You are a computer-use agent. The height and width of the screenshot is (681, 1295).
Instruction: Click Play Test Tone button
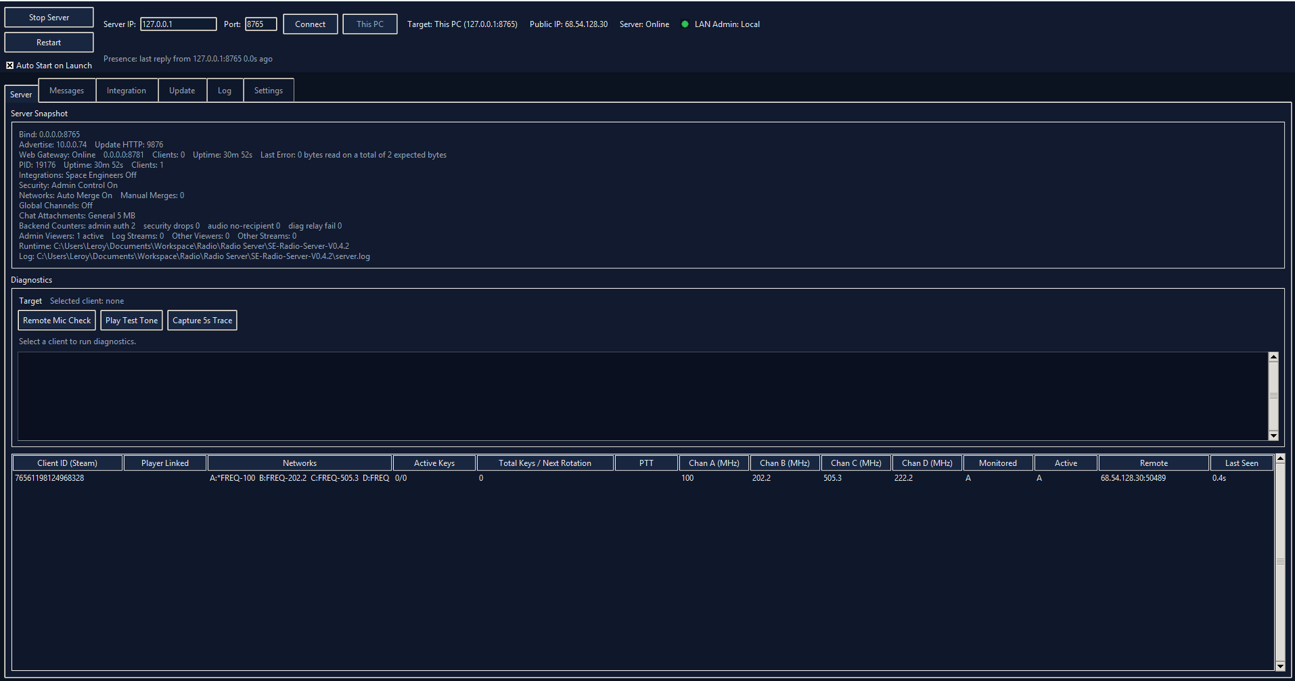pyautogui.click(x=132, y=321)
